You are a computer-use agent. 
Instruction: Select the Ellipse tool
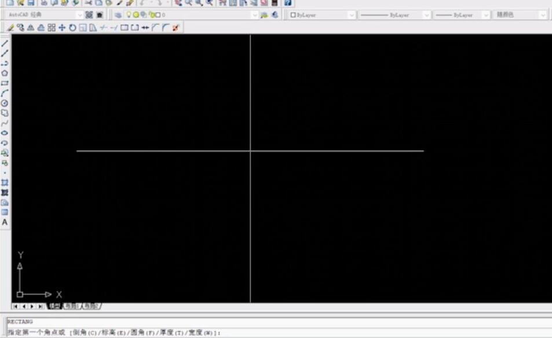pyautogui.click(x=5, y=133)
